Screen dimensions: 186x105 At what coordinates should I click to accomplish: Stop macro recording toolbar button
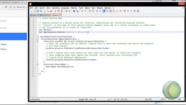click(x=128, y=11)
